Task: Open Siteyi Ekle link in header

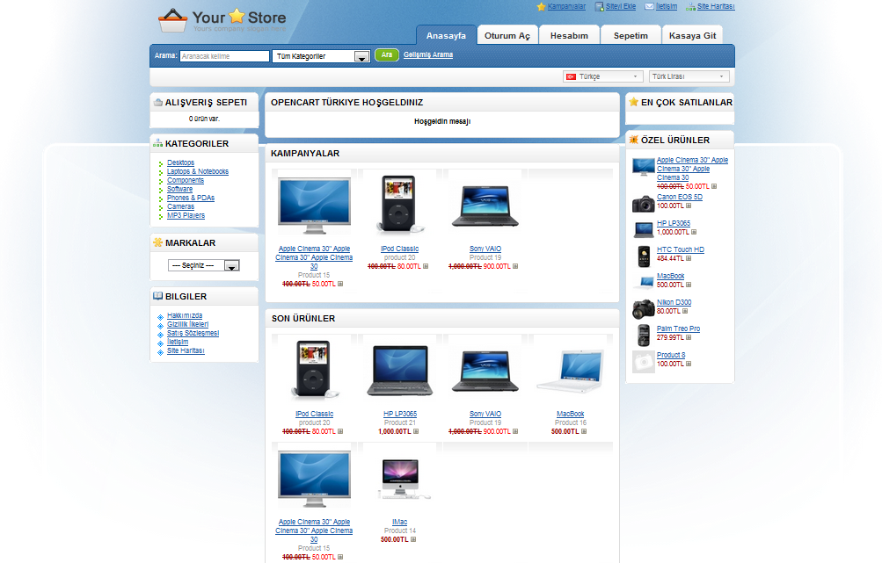Action: tap(621, 7)
